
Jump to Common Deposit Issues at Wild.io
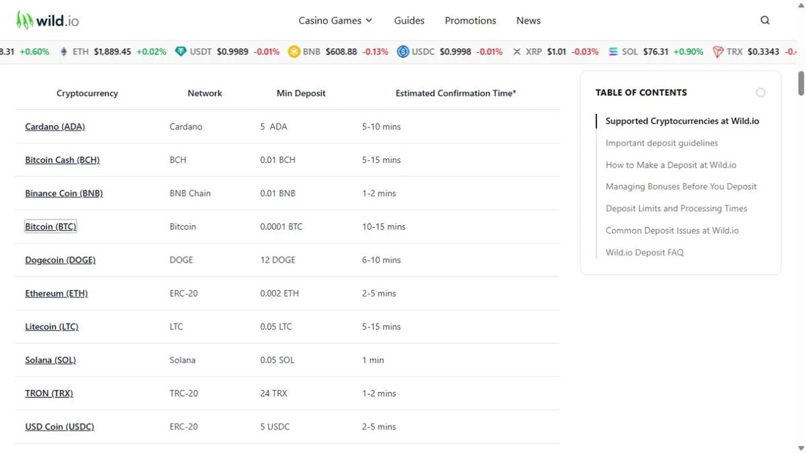672,230
